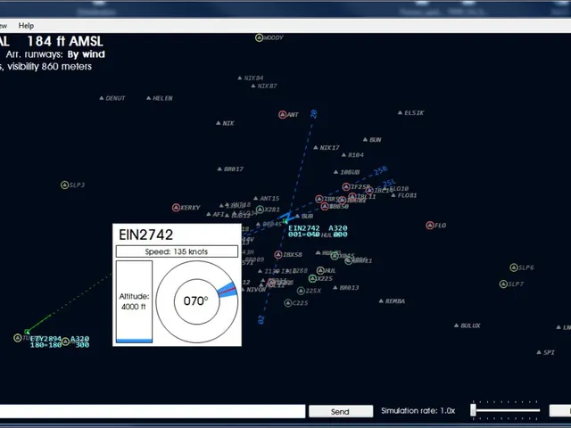Click the EZY2894 aircraft blip
Image resolution: width=571 pixels, height=428 pixels.
(27, 332)
